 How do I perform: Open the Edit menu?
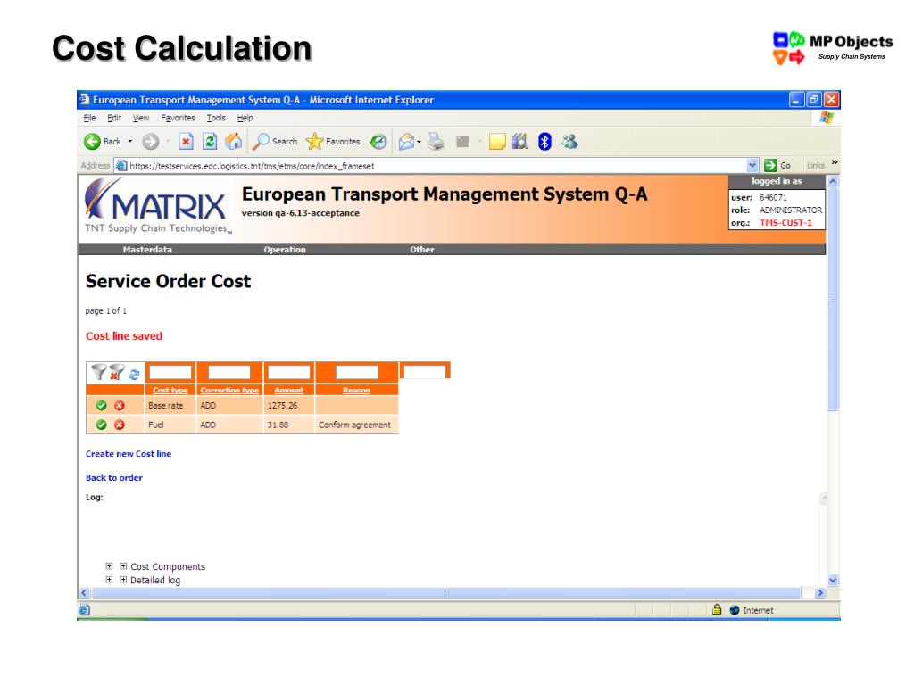point(114,118)
